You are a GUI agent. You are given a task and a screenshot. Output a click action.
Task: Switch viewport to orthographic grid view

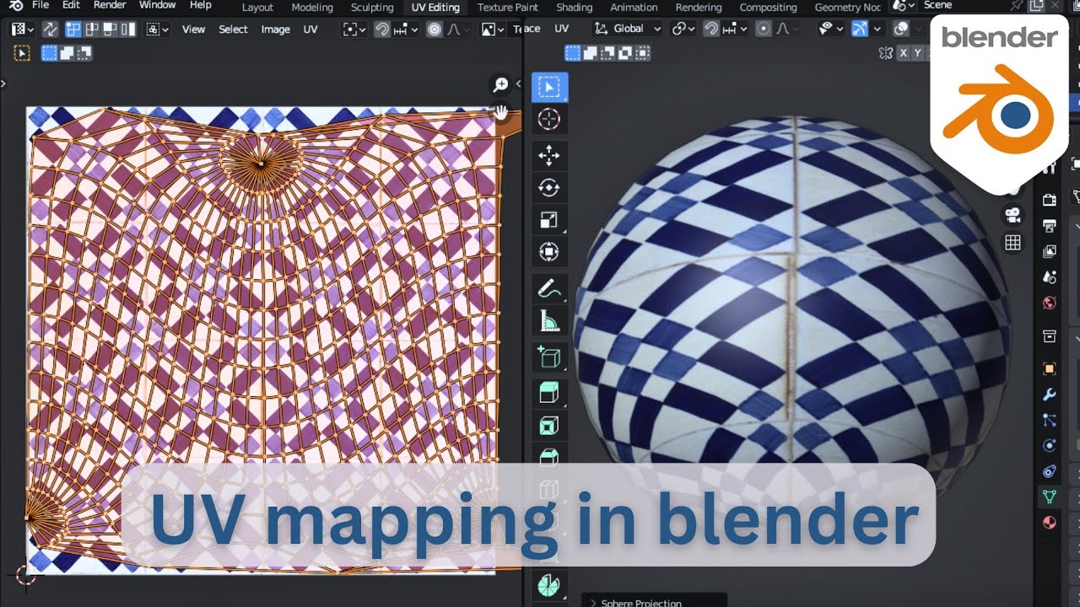pyautogui.click(x=1012, y=244)
